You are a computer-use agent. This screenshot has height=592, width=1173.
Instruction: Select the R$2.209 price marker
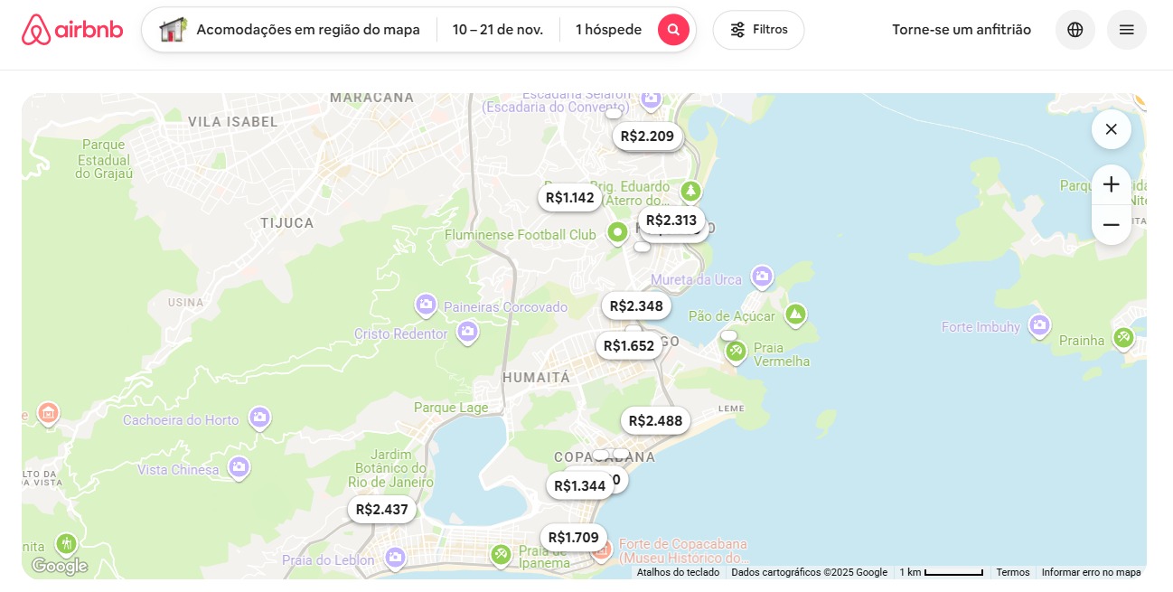(647, 136)
